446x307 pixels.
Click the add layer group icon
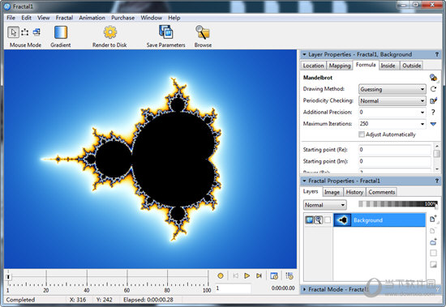pos(433,242)
